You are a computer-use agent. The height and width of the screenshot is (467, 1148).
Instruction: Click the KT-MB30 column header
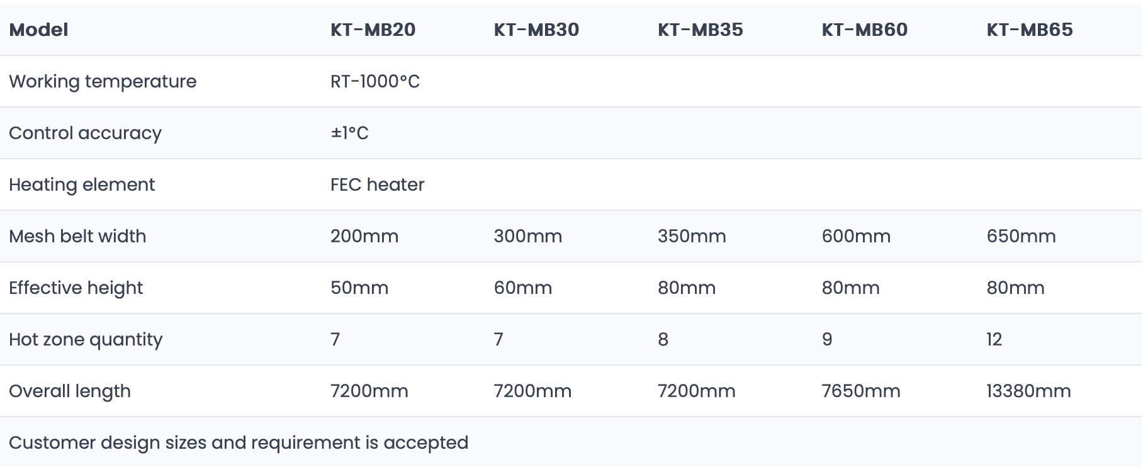point(536,30)
